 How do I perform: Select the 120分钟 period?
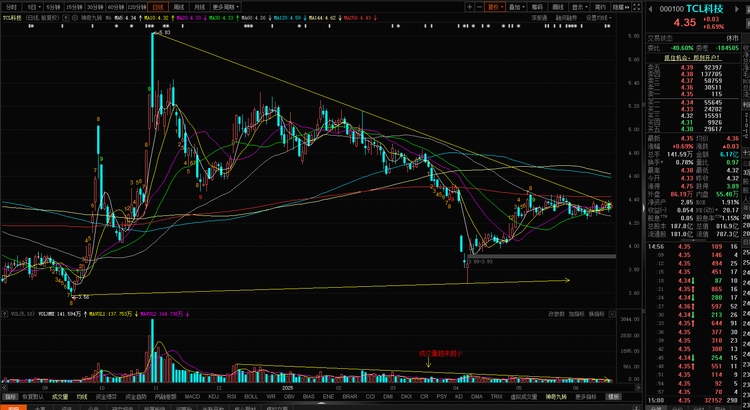coord(137,7)
